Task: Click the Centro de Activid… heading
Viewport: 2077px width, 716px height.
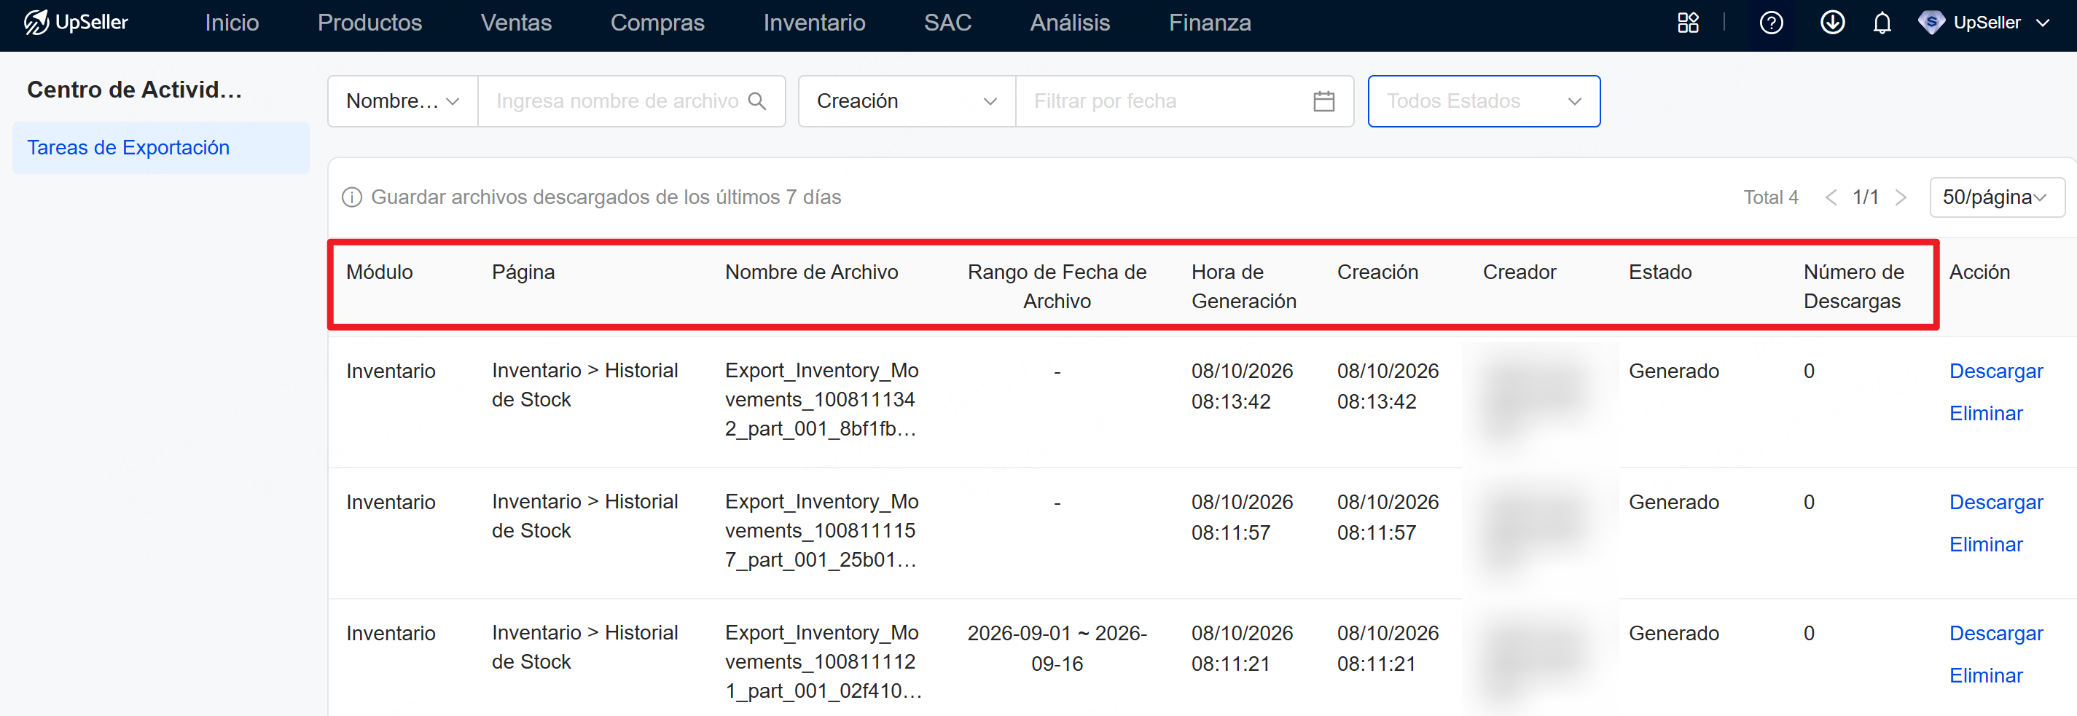Action: coord(135,90)
